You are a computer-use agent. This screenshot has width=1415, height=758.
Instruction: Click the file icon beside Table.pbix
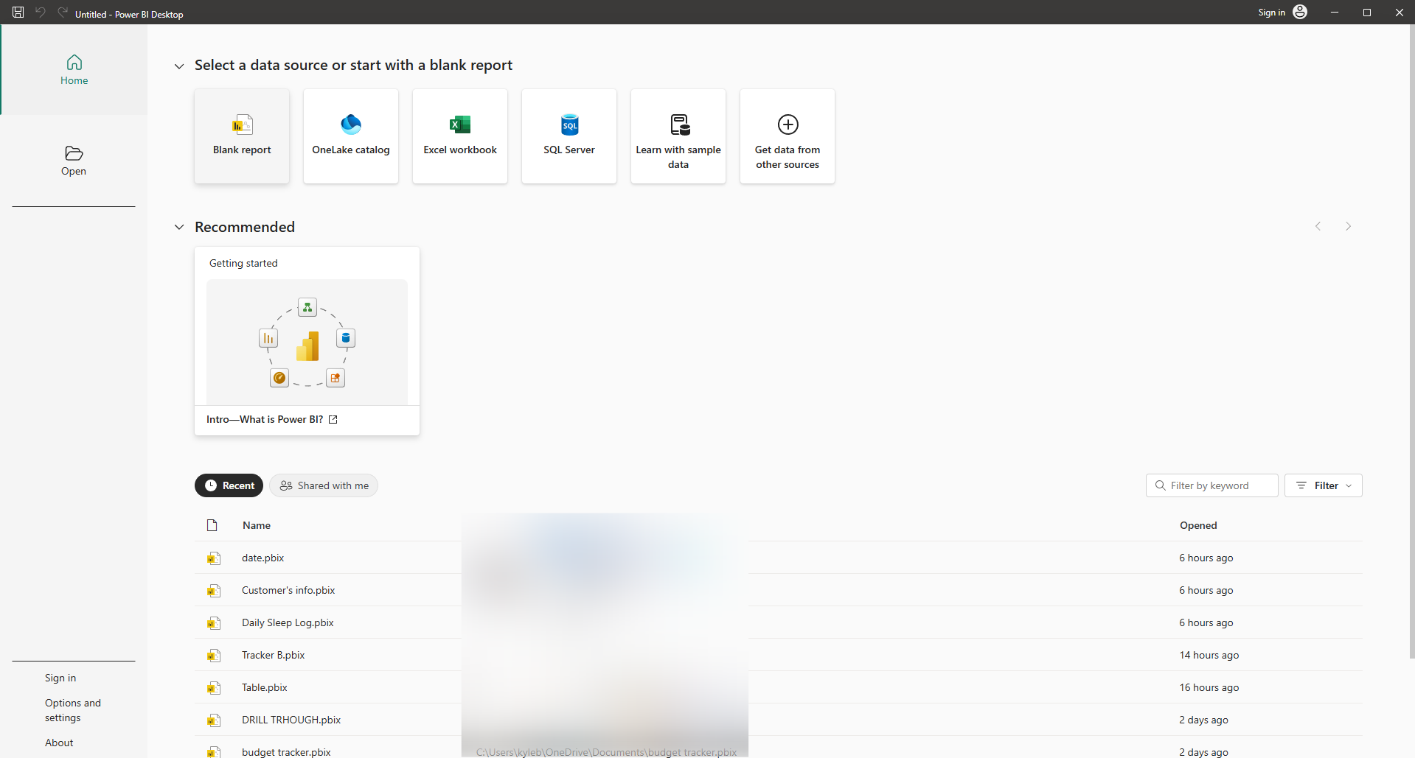pos(213,688)
